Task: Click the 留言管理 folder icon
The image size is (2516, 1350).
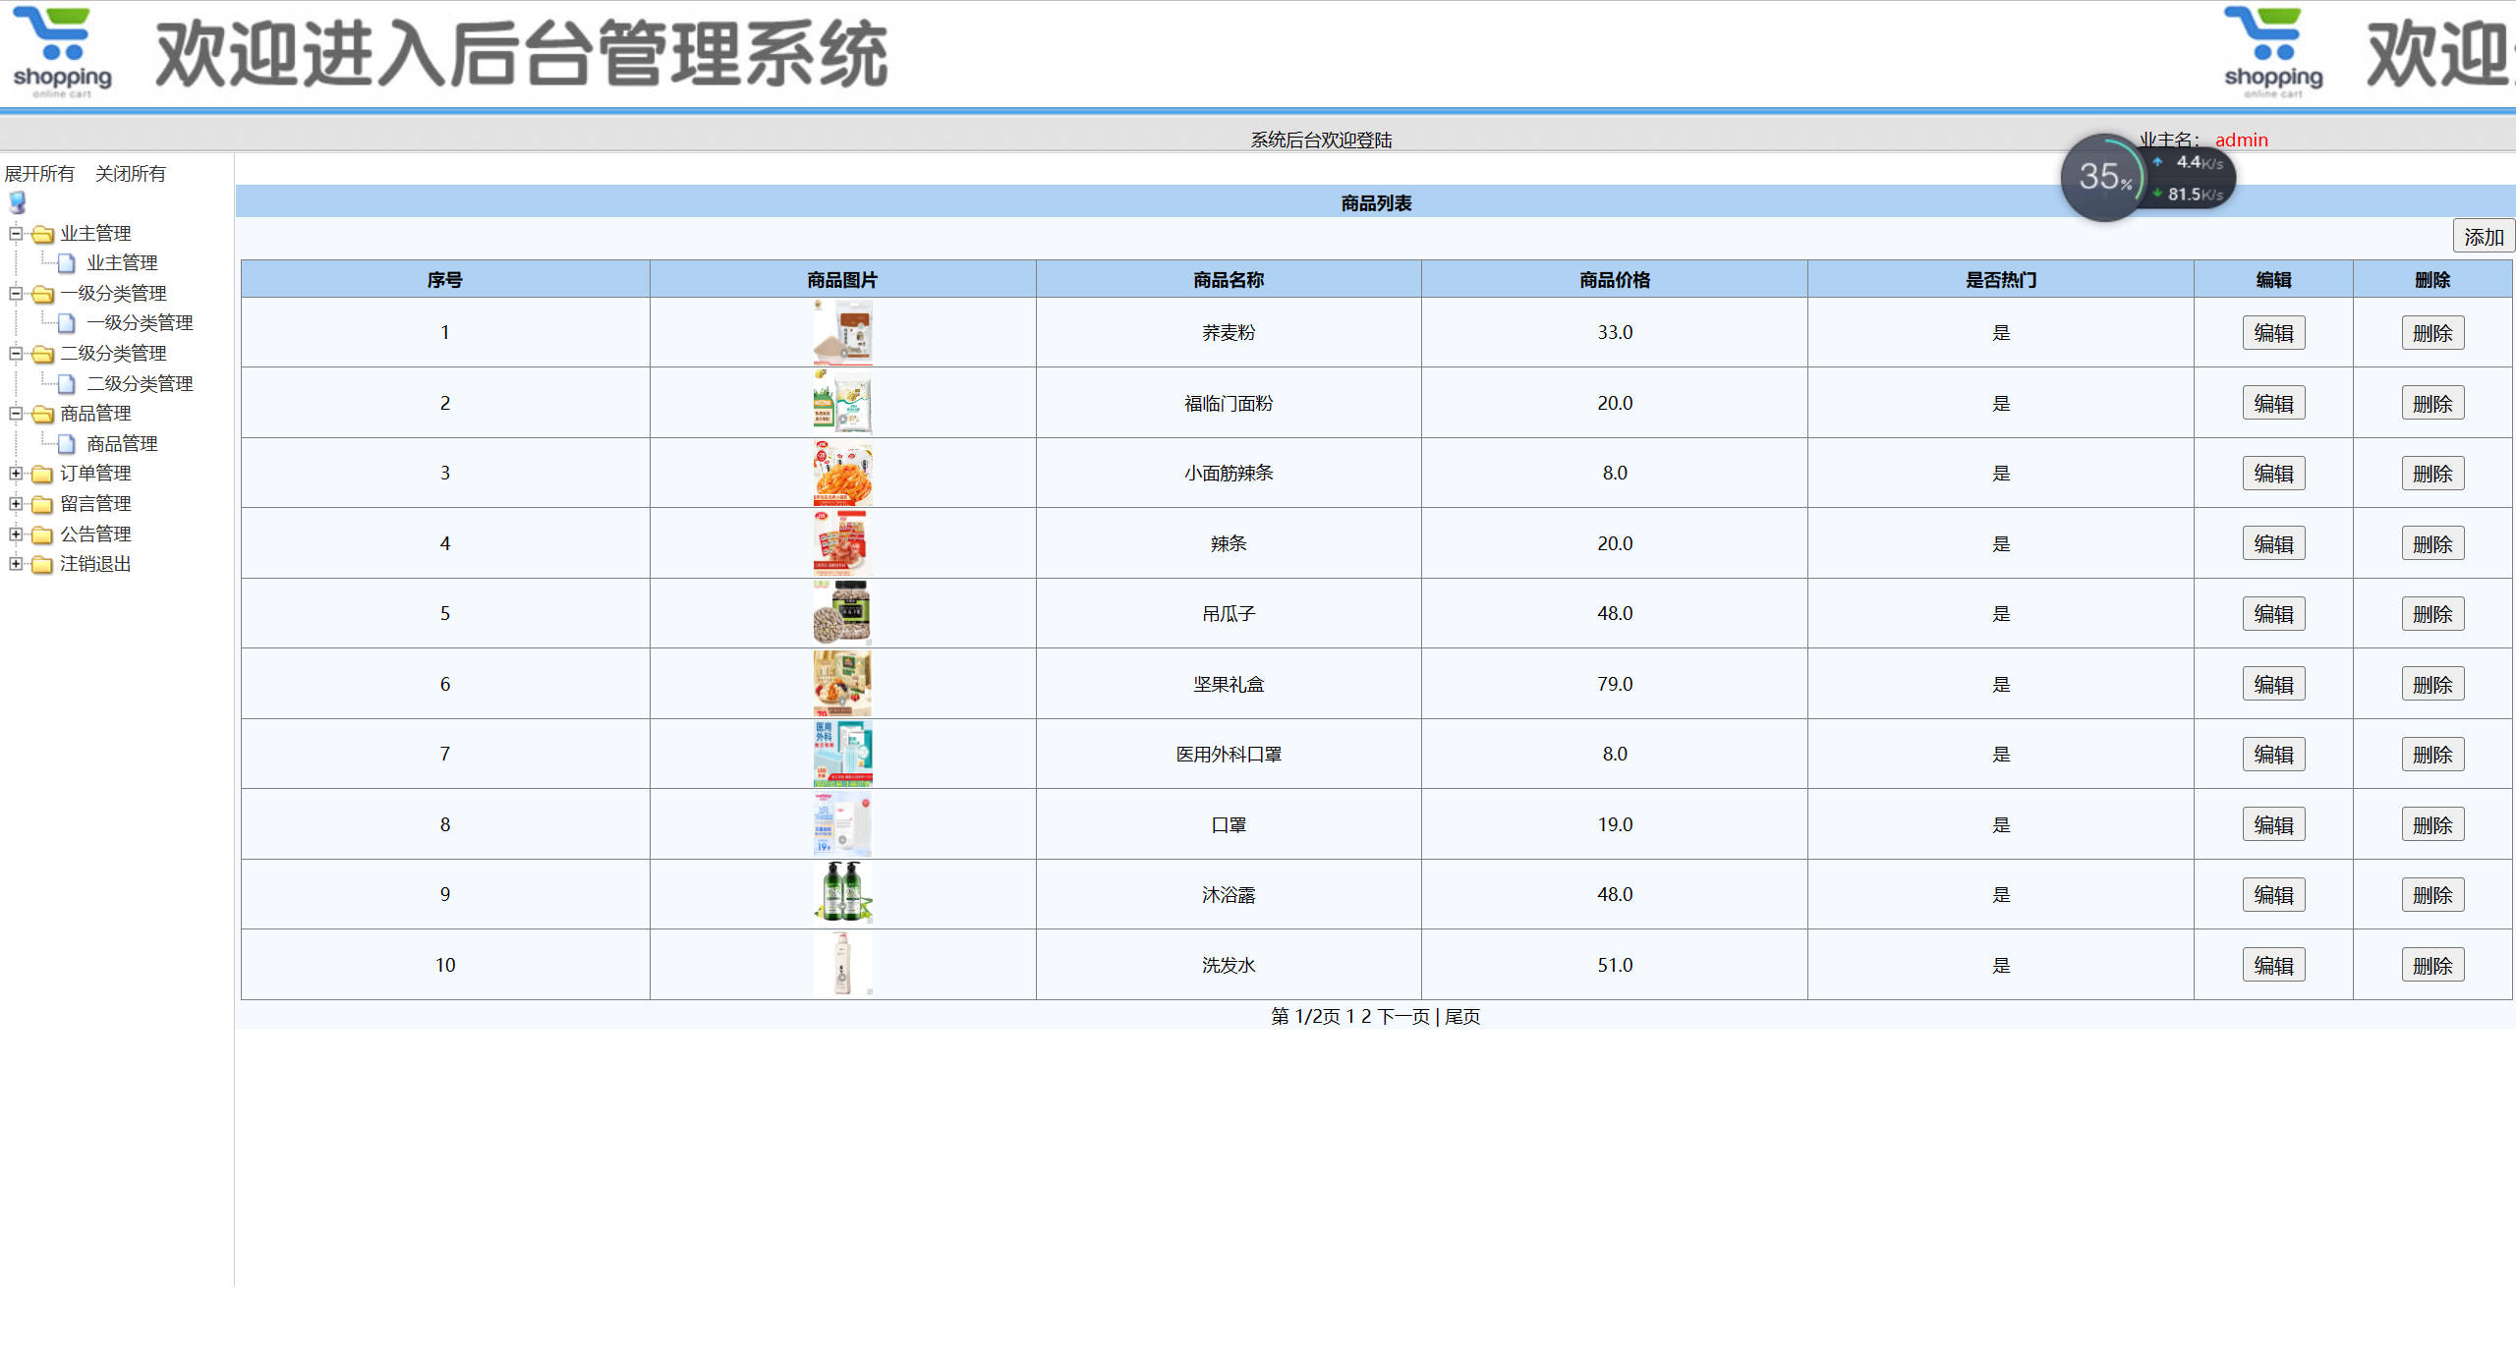Action: point(42,503)
